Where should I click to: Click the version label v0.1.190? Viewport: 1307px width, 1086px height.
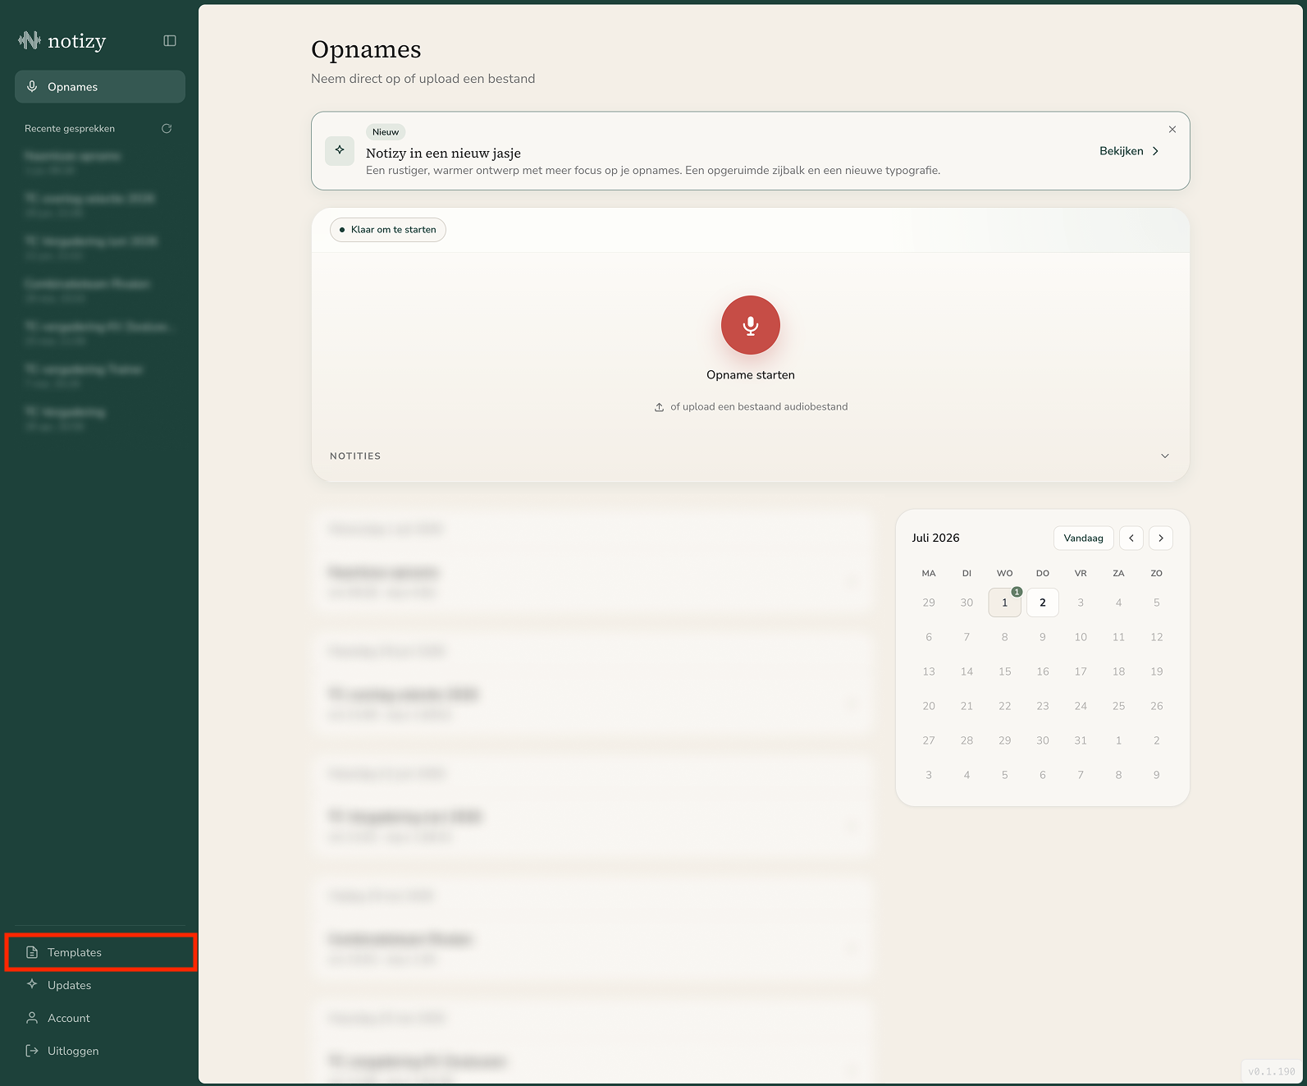[x=1272, y=1071]
